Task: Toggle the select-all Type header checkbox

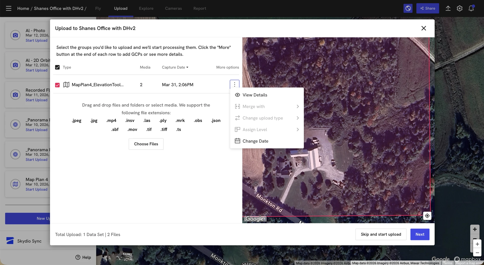Action: coord(57,67)
